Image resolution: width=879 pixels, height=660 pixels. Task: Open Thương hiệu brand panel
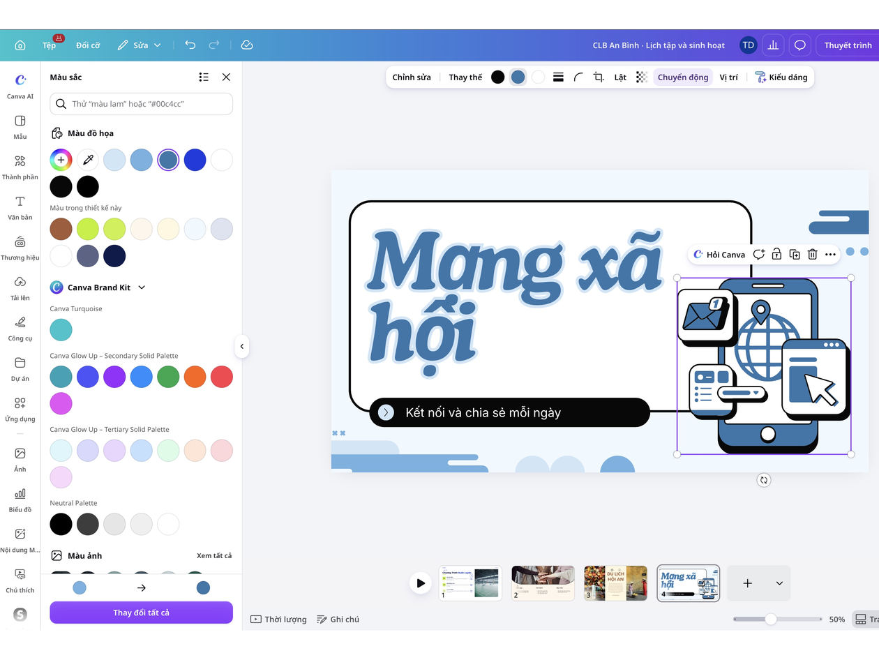tap(20, 248)
